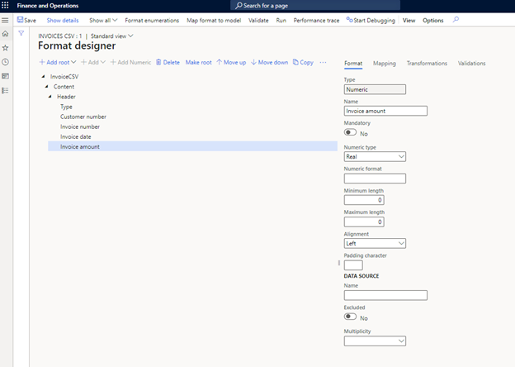Open the Options menu
This screenshot has height=367, width=515.
point(433,21)
